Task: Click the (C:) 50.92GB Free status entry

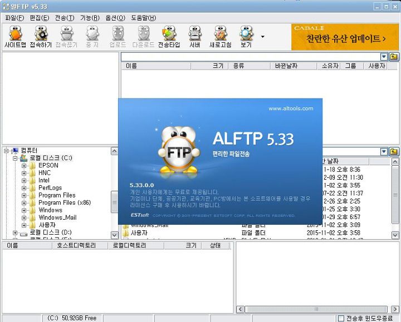Action: tap(72, 318)
